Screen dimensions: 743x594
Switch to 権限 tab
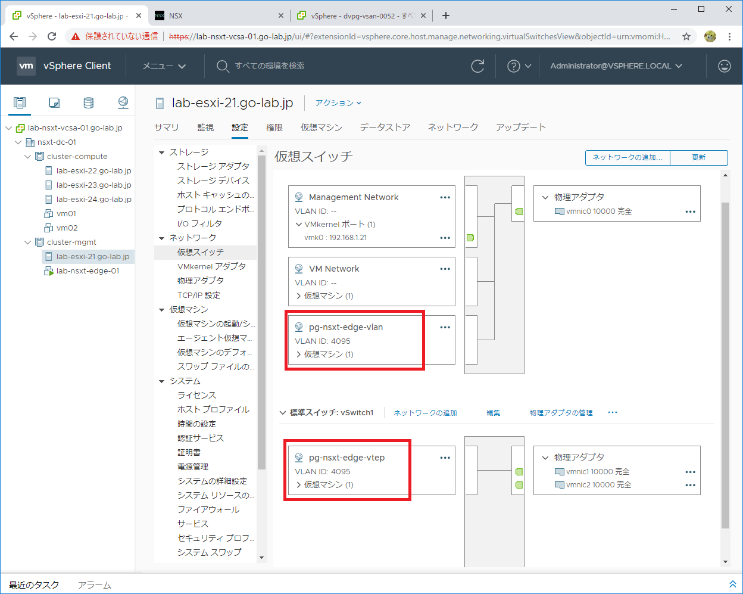coord(274,127)
